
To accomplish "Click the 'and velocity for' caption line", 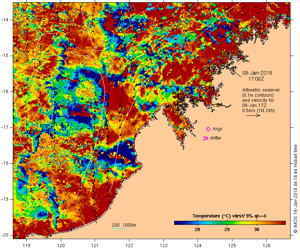I will pos(258,100).
